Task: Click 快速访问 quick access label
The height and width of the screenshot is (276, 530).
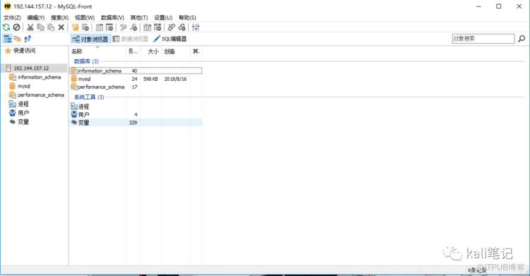Action: [x=24, y=50]
